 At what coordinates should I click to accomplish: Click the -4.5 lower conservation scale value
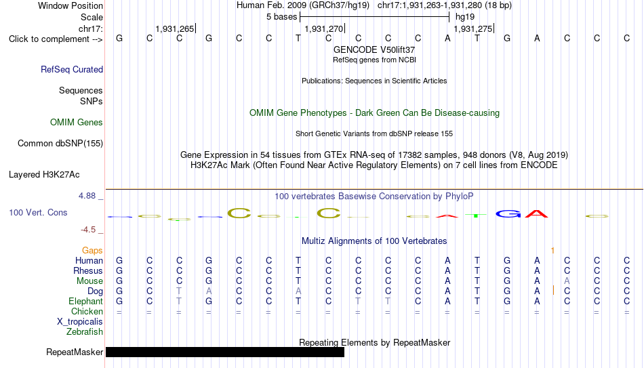point(88,230)
